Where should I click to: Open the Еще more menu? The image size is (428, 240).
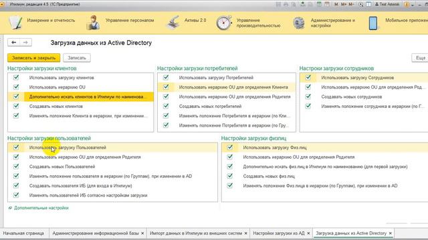[x=420, y=58]
